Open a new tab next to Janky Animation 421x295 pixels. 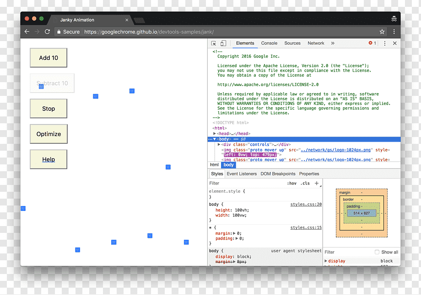[139, 20]
